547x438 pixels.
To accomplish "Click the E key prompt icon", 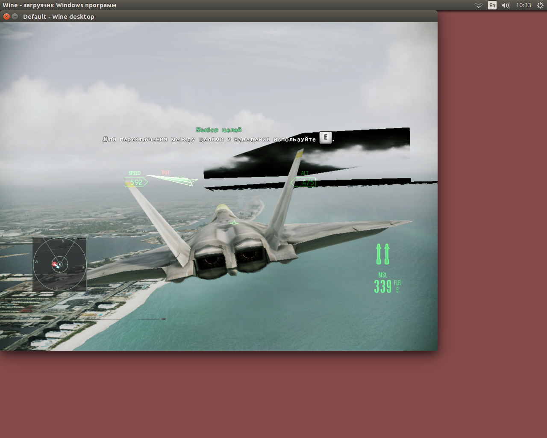I will [325, 137].
